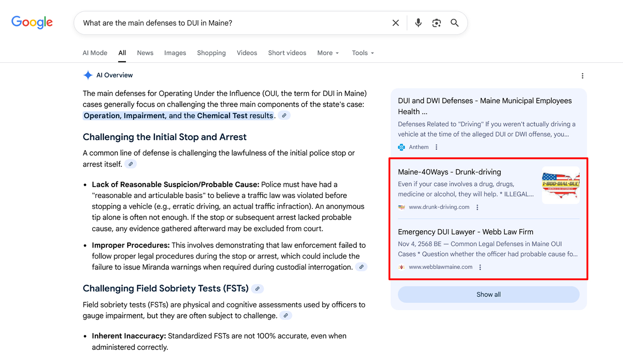Click the link icon beside Field Sobriety Tests heading

pos(257,288)
